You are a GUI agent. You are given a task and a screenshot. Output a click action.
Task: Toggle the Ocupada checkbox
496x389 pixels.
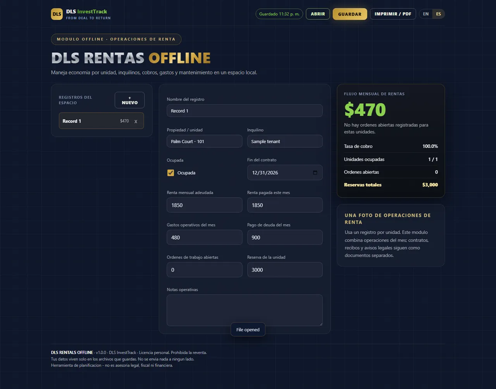(170, 173)
